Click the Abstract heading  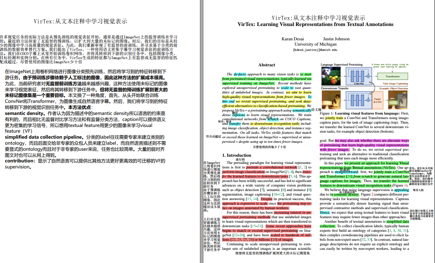267,65
